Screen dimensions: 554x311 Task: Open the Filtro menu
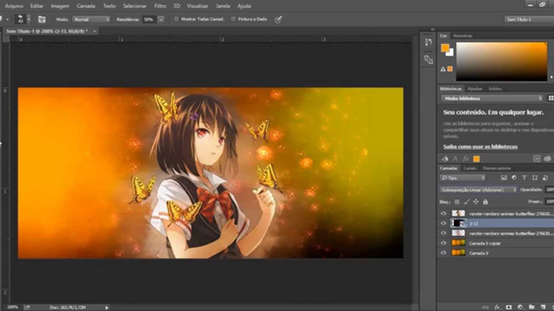tap(160, 6)
